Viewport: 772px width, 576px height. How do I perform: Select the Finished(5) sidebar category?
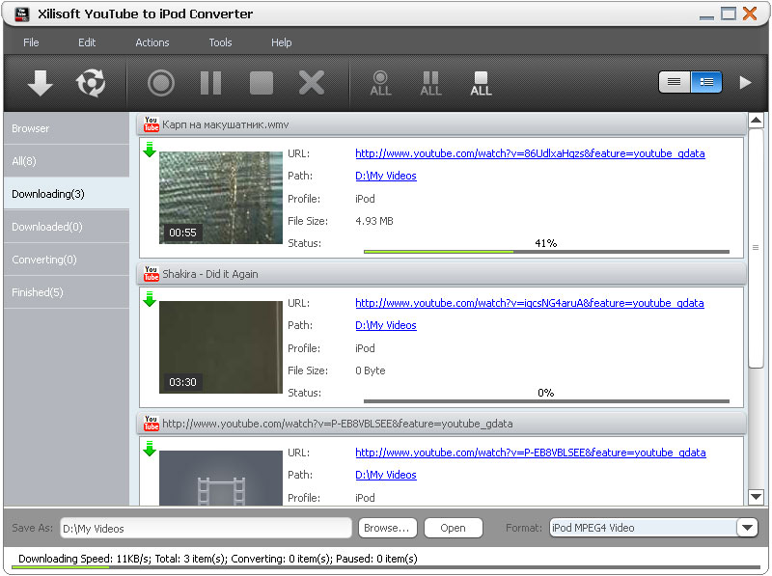[65, 292]
